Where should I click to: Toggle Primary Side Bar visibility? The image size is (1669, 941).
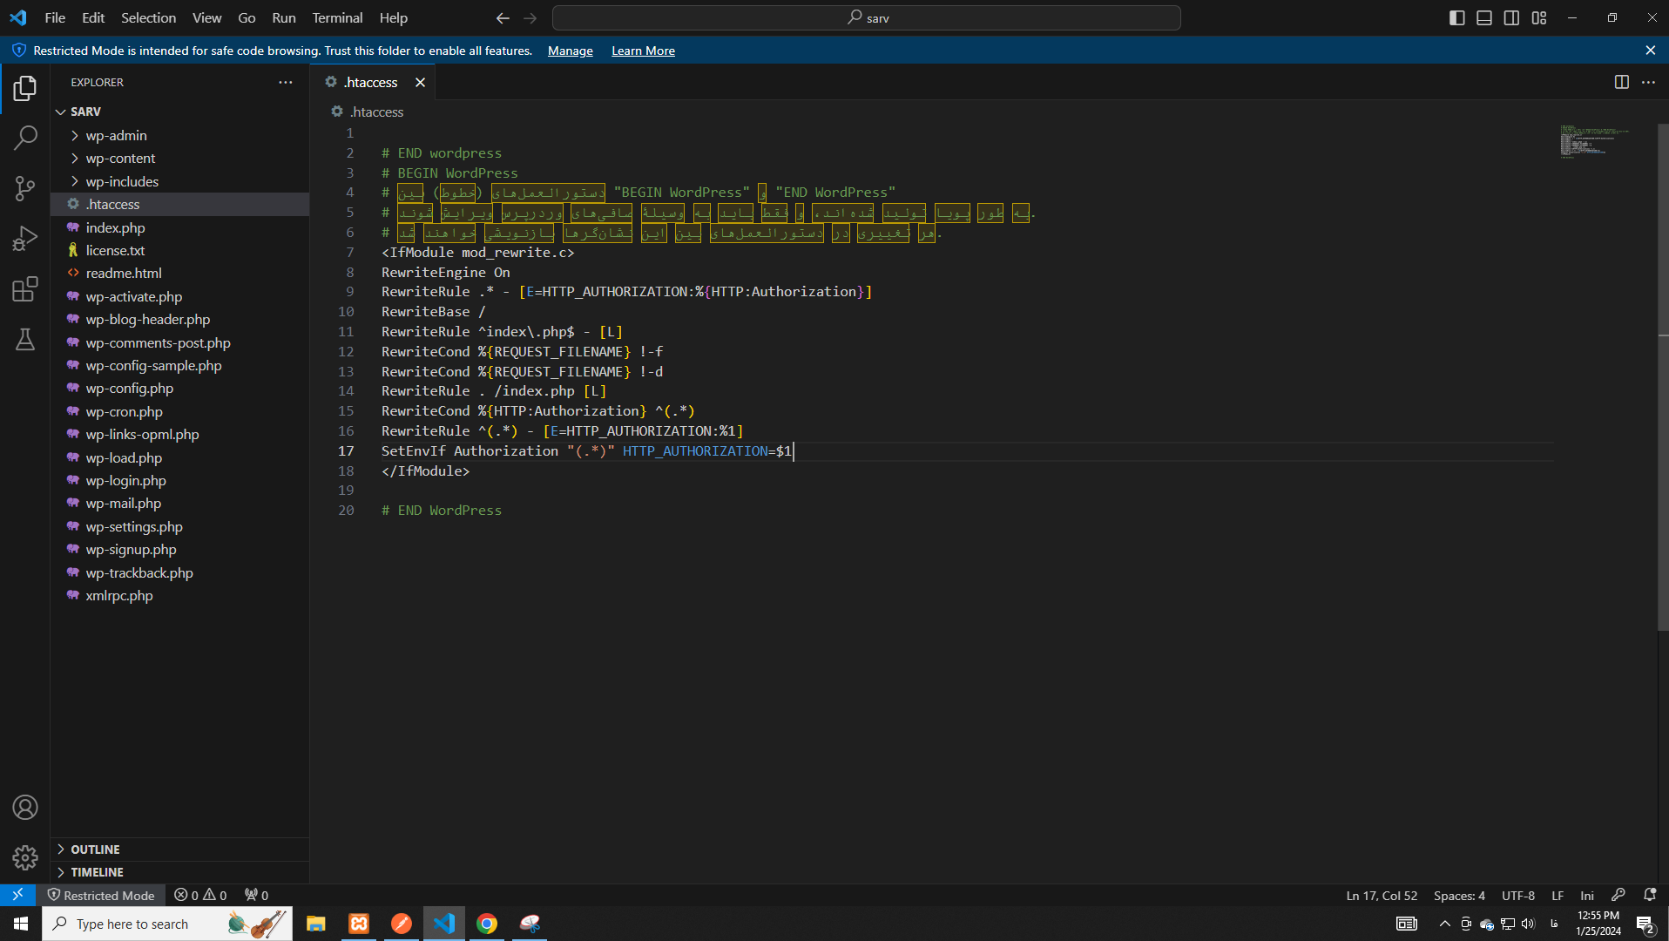1457,17
